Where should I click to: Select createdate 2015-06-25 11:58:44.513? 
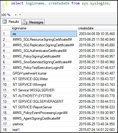97,102
